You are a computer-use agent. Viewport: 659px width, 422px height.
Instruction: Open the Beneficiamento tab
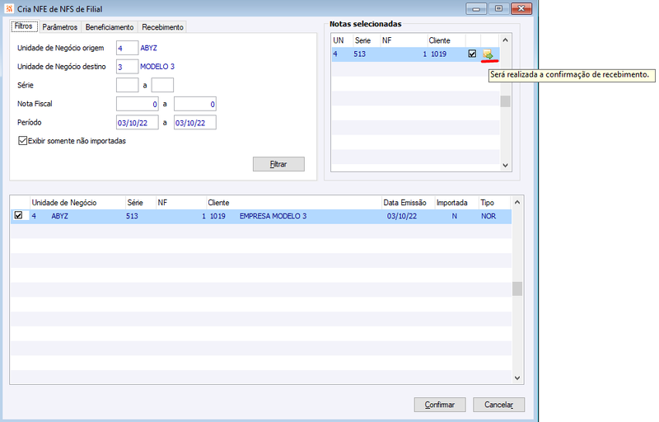click(110, 27)
